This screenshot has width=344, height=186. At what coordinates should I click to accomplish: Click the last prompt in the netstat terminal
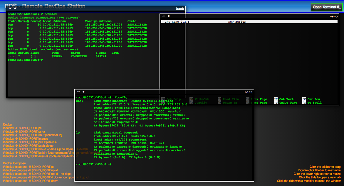pyautogui.click(x=25, y=60)
